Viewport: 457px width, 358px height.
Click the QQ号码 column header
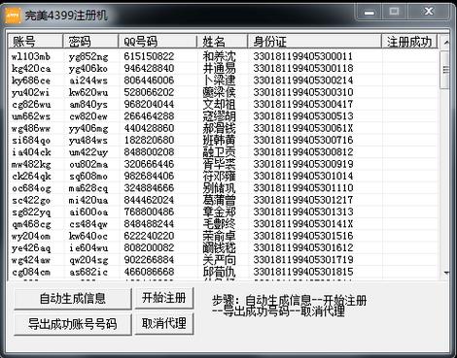pyautogui.click(x=158, y=42)
